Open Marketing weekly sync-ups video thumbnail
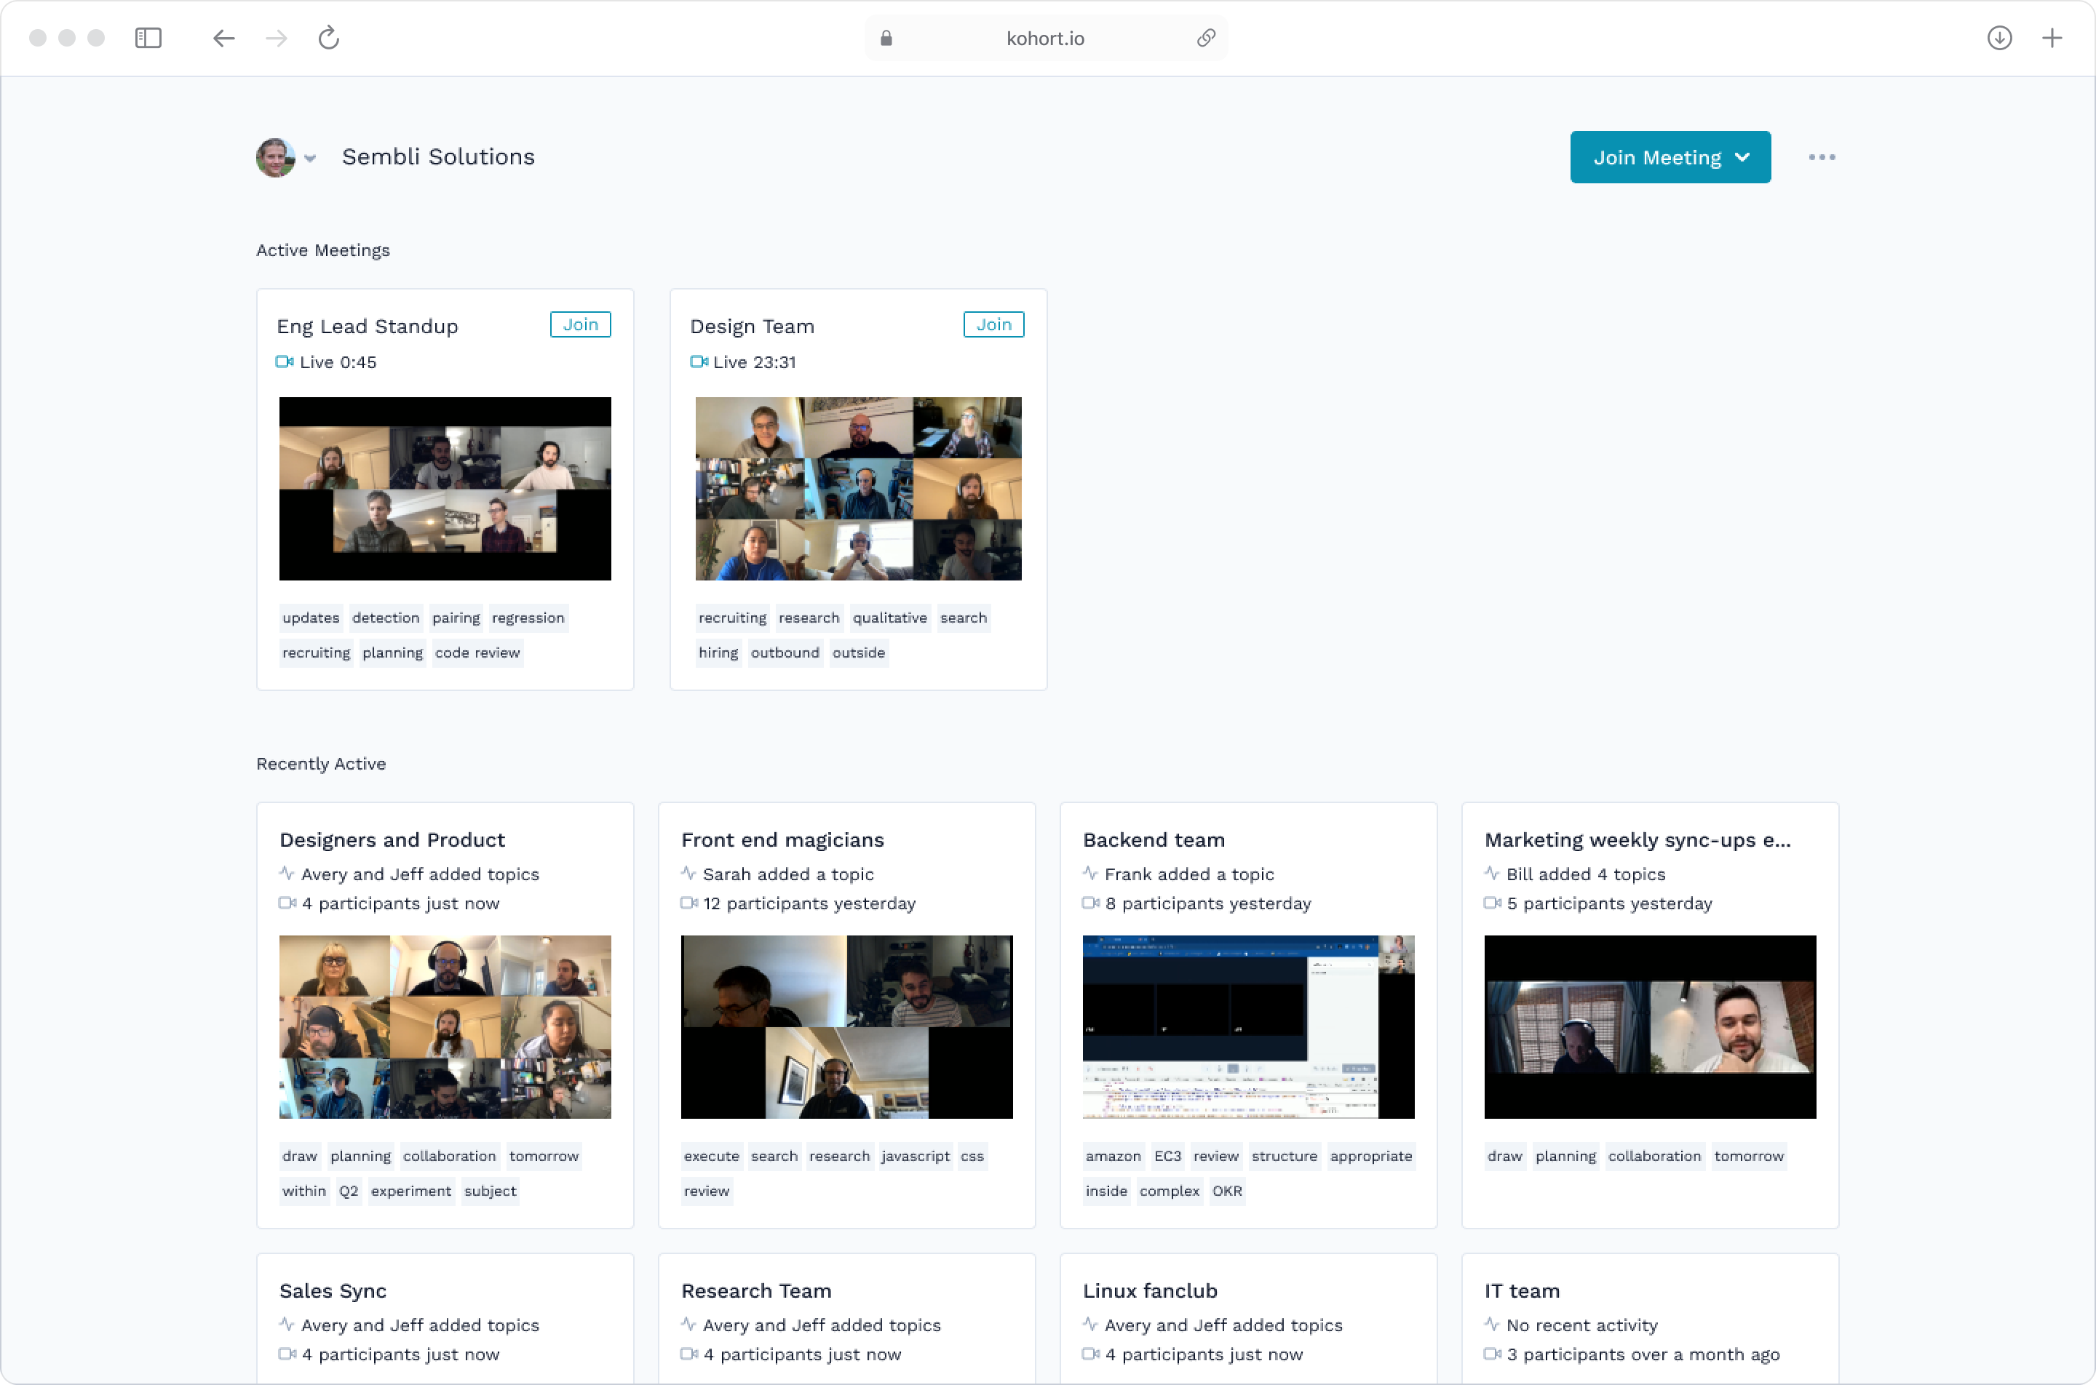Viewport: 2096px width, 1385px height. pyautogui.click(x=1651, y=1027)
